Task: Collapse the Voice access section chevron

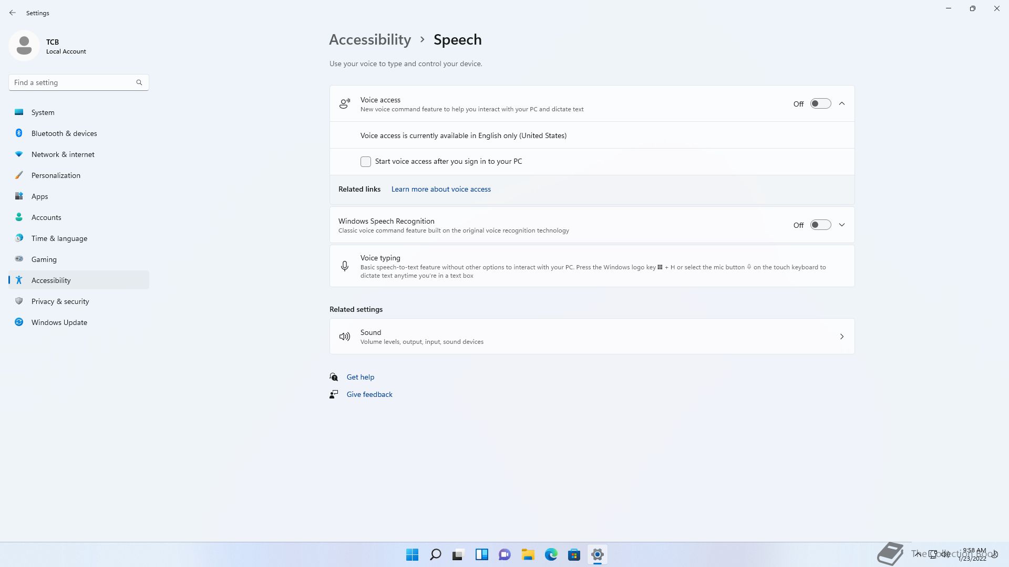Action: click(842, 104)
